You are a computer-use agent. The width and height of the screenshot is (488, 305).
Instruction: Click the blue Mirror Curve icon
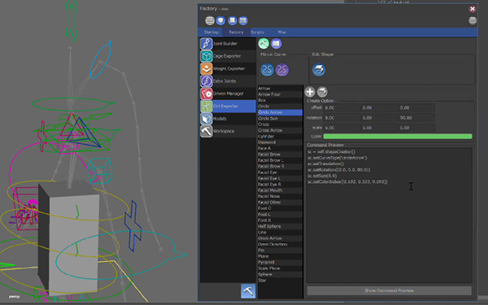[x=267, y=70]
